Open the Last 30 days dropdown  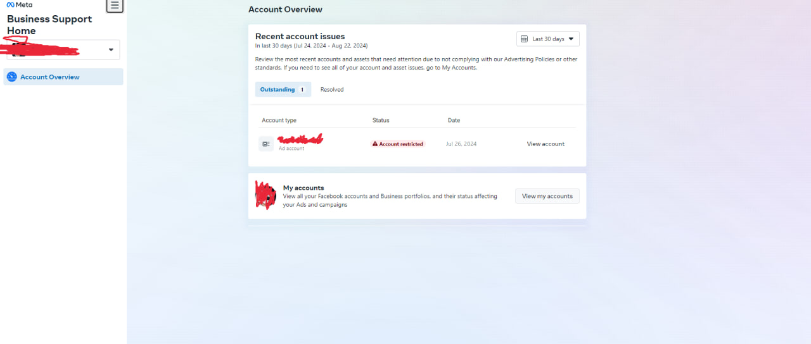point(548,39)
